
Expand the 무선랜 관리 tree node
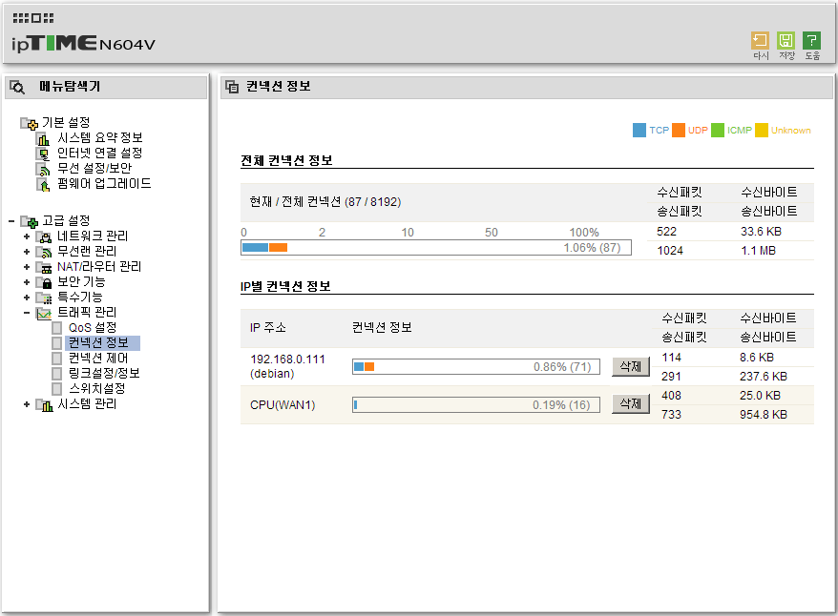click(26, 252)
